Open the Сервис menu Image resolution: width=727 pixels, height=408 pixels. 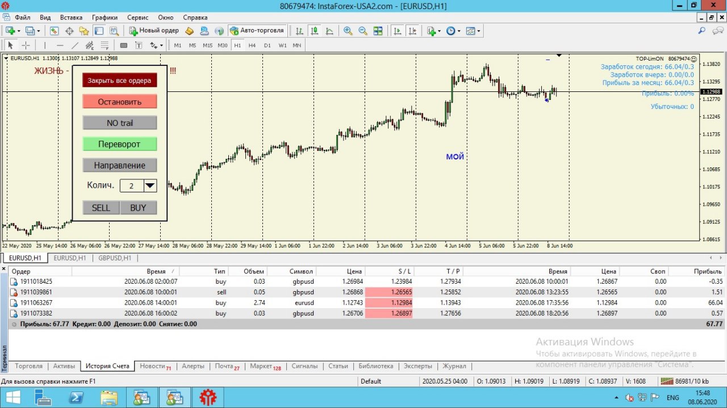click(x=138, y=18)
